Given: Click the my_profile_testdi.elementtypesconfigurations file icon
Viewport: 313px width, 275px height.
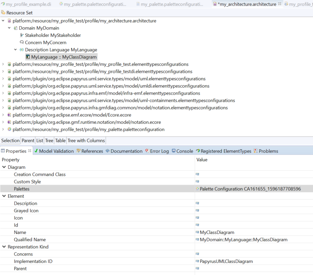Looking at the screenshot, I should tap(9, 71).
